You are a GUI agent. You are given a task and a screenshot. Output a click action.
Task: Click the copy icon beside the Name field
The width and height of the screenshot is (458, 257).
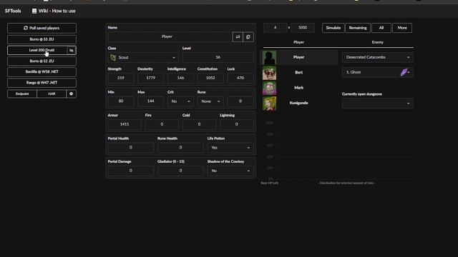[248, 37]
